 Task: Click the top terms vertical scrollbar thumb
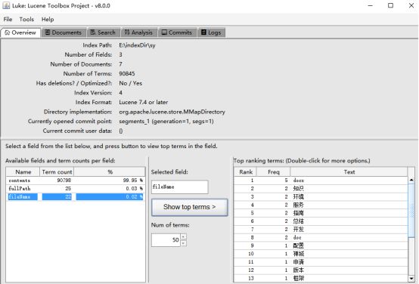click(x=411, y=210)
